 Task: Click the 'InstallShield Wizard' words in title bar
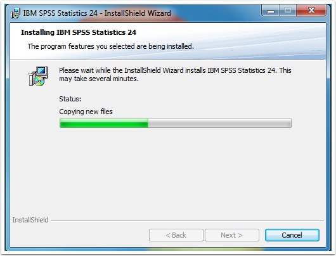138,13
